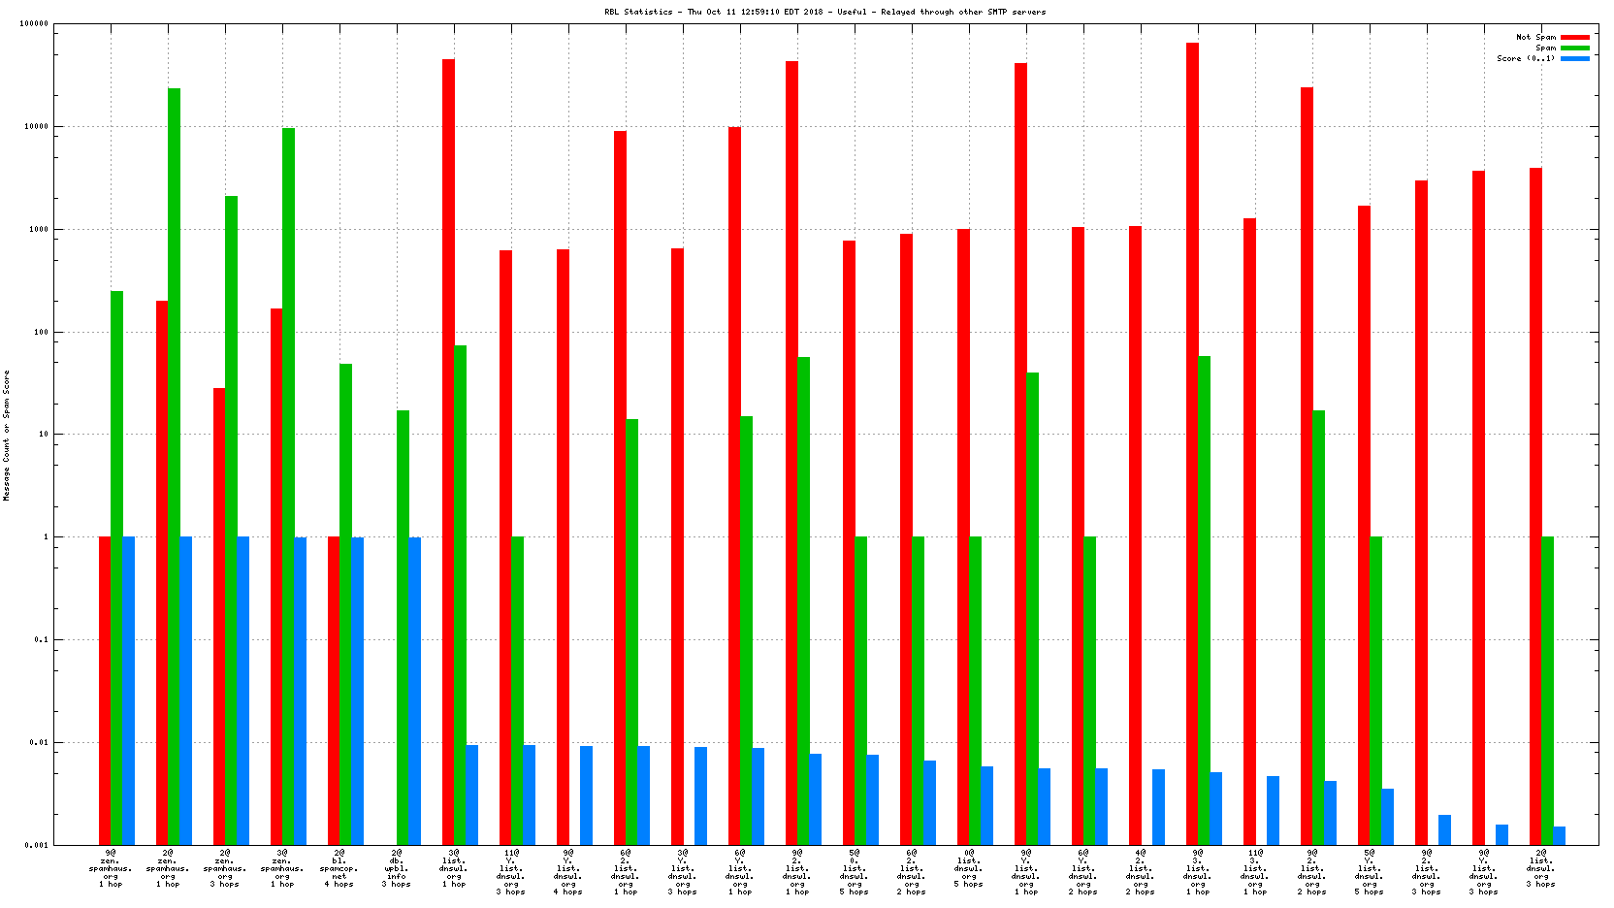1614x908 pixels.
Task: Click the blue Score legend swatch
Action: point(1574,58)
